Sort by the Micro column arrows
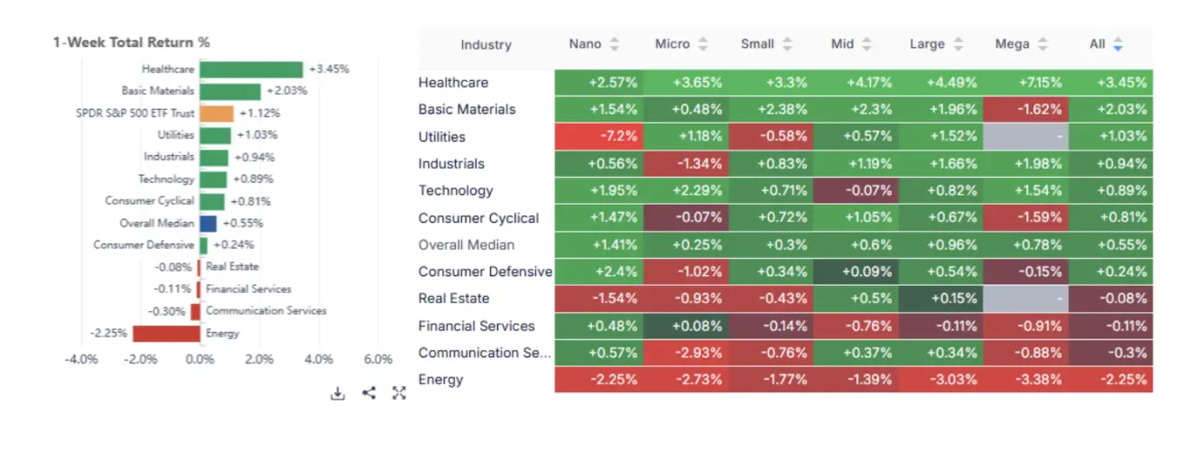 (x=702, y=44)
